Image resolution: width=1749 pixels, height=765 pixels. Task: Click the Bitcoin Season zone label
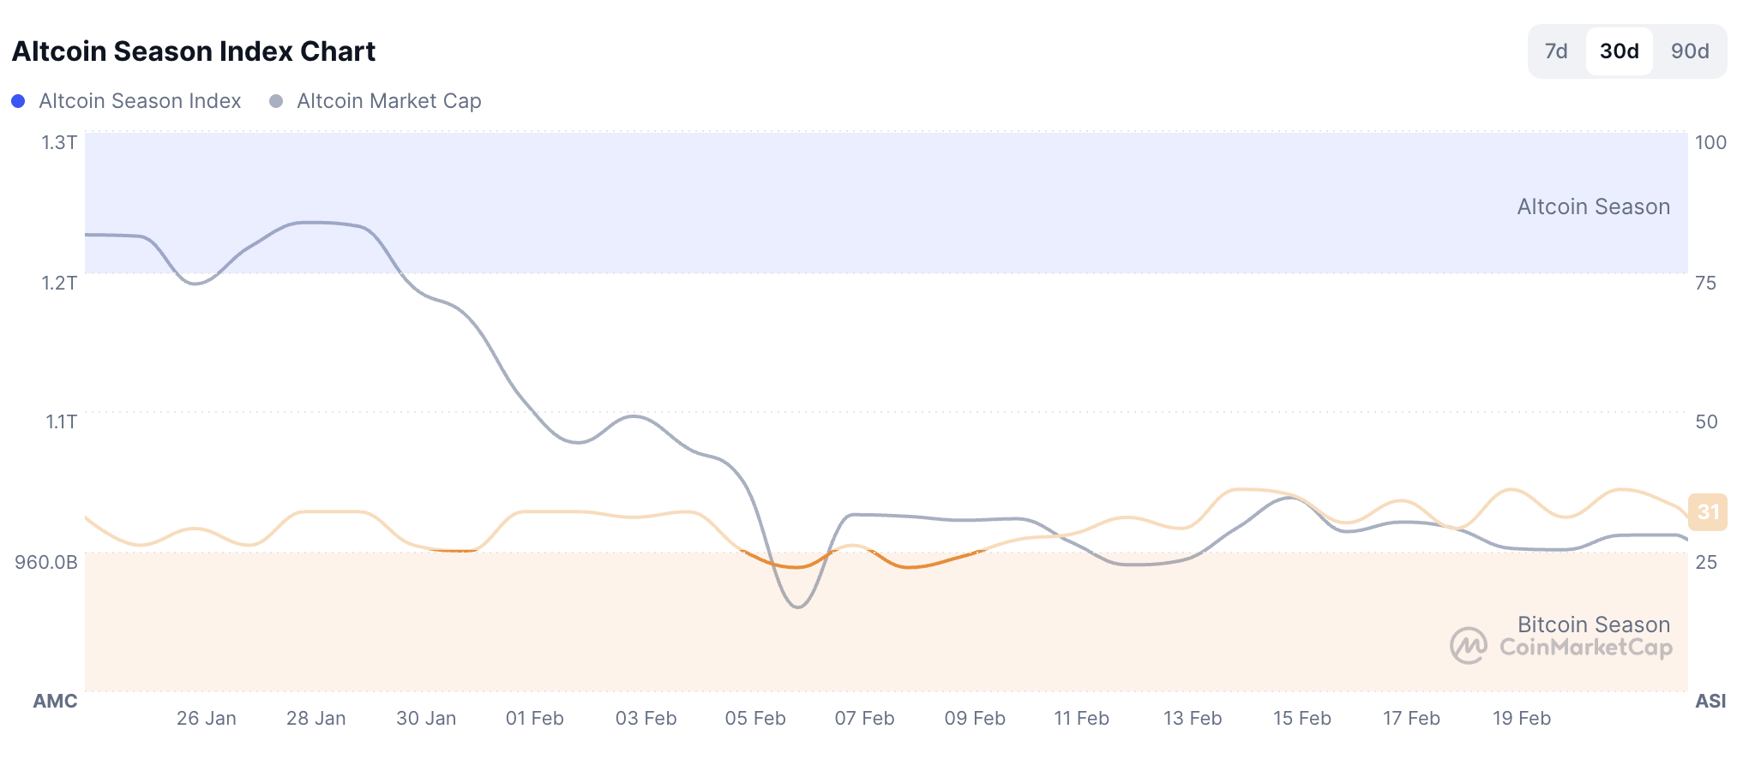coord(1593,624)
